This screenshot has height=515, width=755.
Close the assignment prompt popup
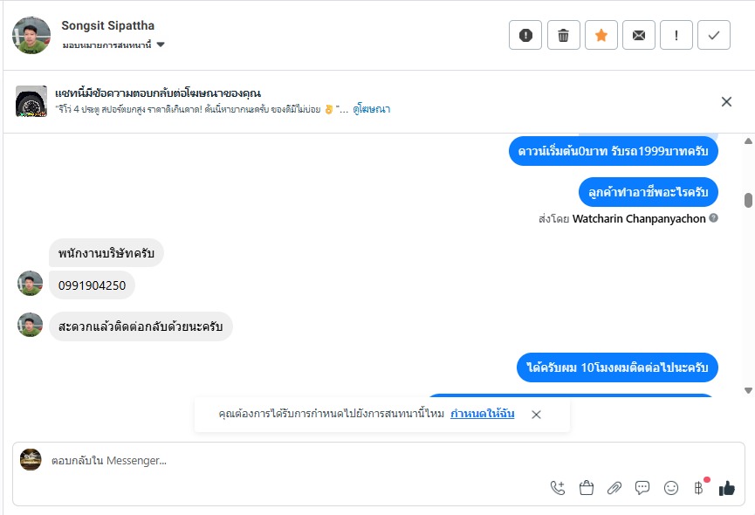536,415
